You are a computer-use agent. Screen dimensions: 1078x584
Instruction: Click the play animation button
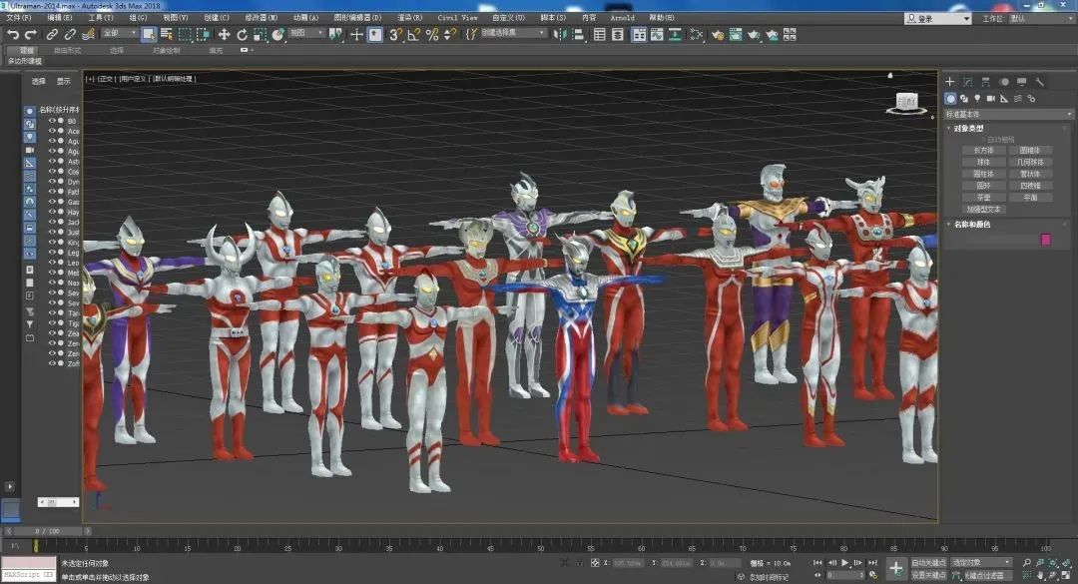[845, 562]
